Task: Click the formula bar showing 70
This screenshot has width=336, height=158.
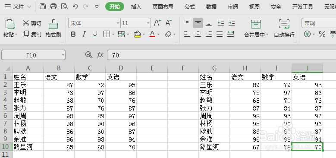Action: 222,55
